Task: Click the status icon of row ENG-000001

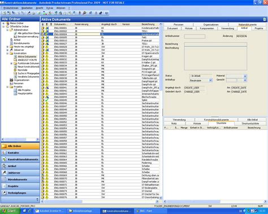Action: (x=47, y=28)
